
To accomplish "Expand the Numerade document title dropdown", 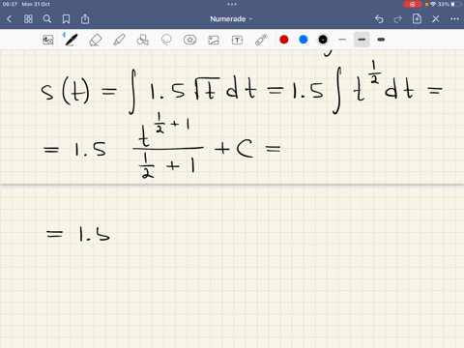I will click(231, 19).
